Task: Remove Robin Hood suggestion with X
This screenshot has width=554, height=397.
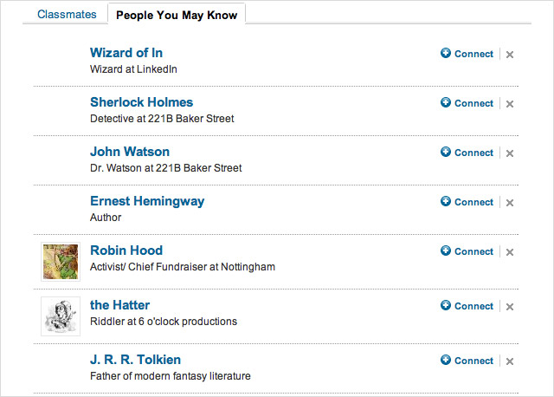Action: [510, 252]
